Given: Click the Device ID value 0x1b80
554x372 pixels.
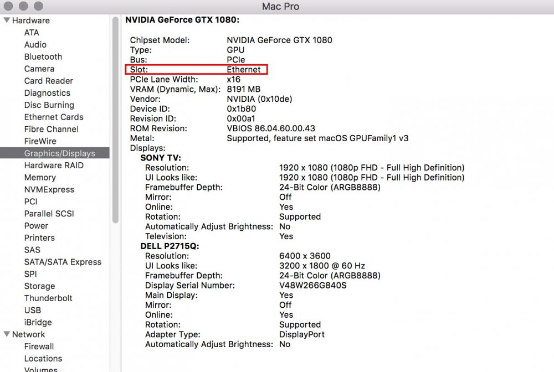Looking at the screenshot, I should pos(242,108).
